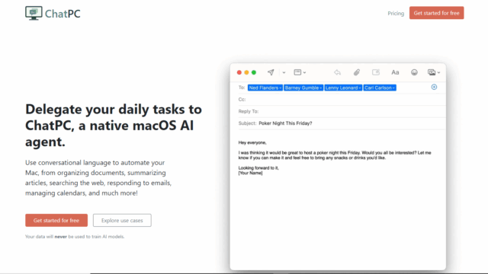The height and width of the screenshot is (274, 488).
Task: Focus the Reply To field
Action: point(342,111)
